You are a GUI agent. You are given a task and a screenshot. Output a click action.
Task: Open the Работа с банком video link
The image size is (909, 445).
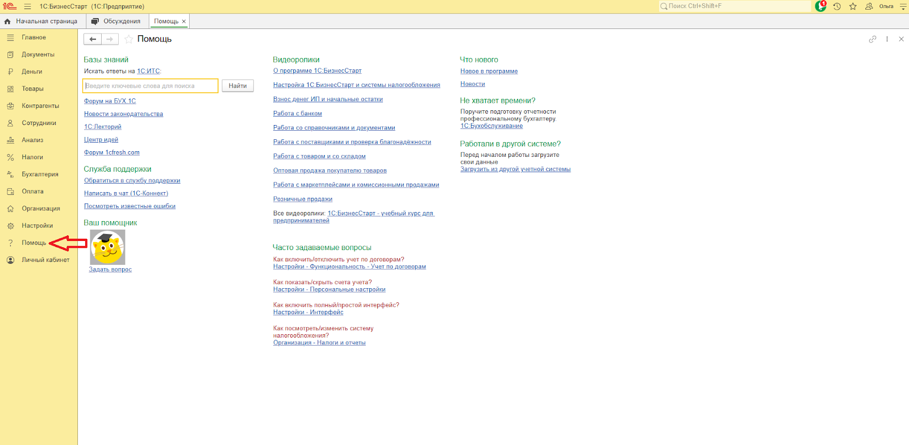(297, 114)
